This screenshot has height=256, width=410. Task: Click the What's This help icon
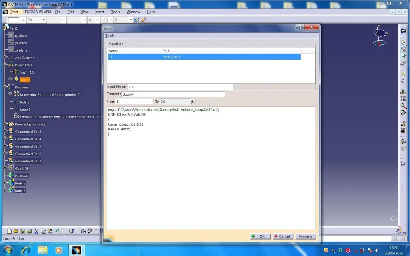[x=72, y=231]
